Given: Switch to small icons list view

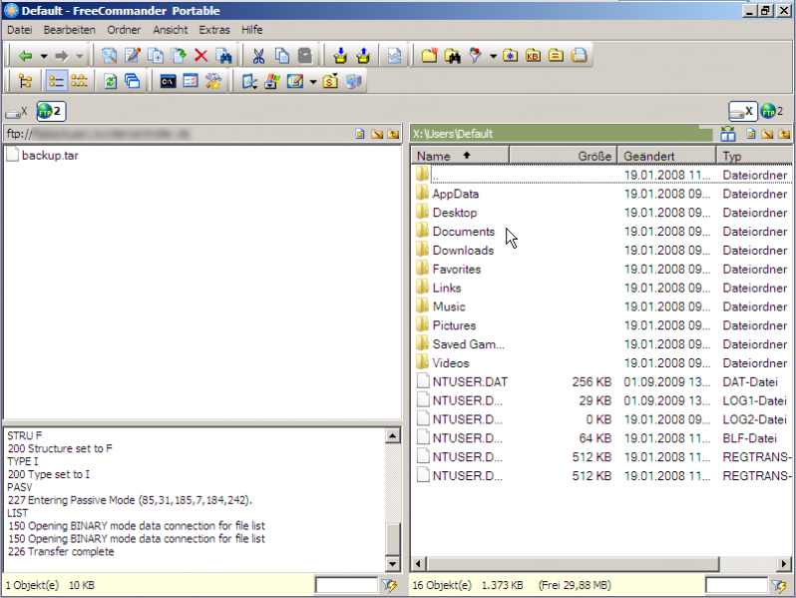Looking at the screenshot, I should [79, 81].
